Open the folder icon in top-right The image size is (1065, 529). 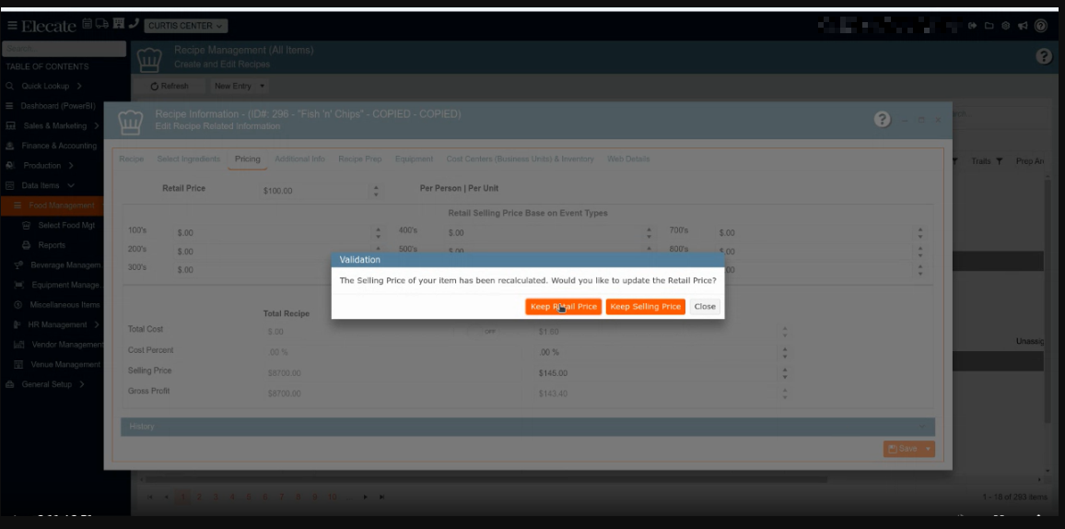pyautogui.click(x=989, y=26)
